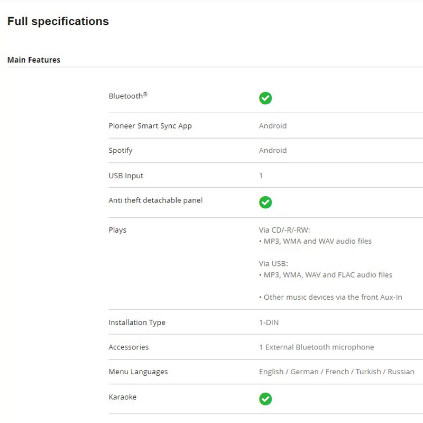Click the USB Input label
The height and width of the screenshot is (423, 423).
126,176
